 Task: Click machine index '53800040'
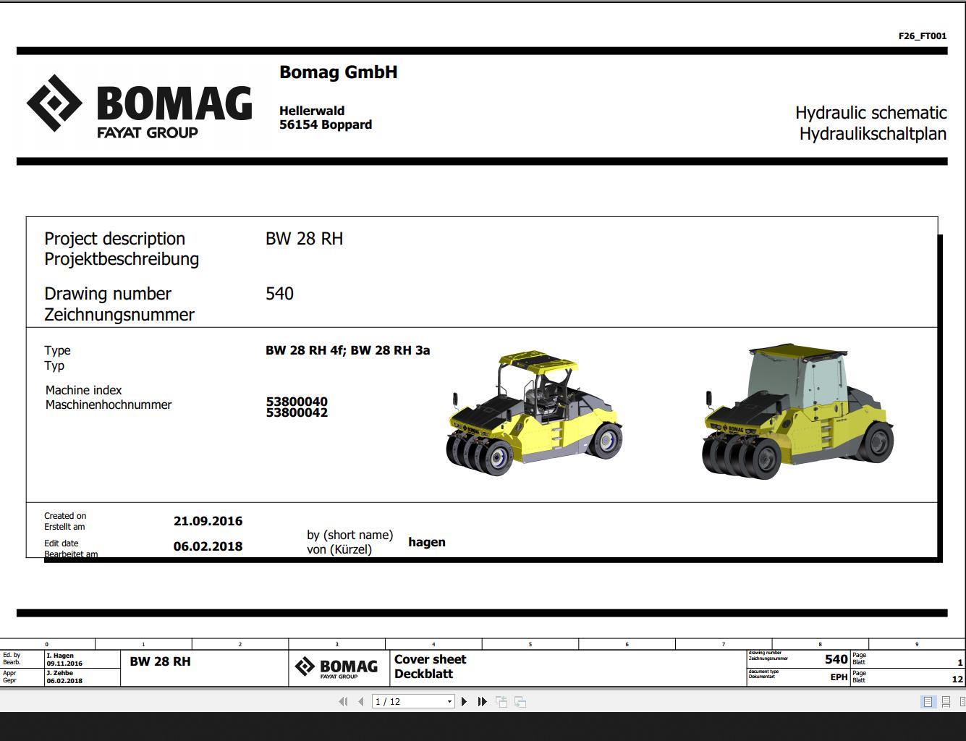tap(297, 402)
